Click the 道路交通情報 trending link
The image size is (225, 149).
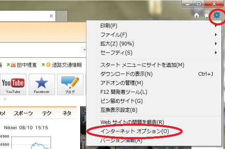coord(67,65)
